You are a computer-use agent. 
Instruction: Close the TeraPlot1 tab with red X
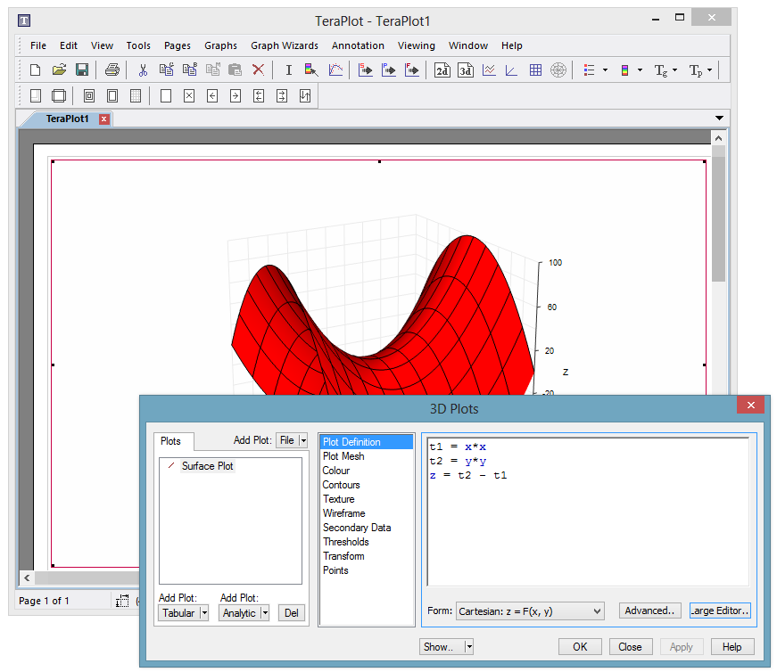click(103, 119)
